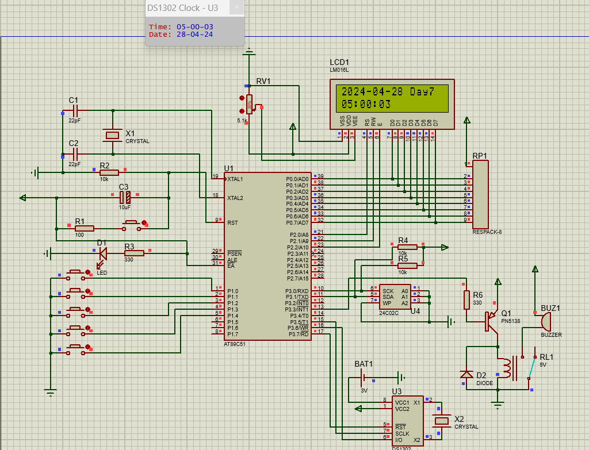Click the PN5138 transistor label
589x450 pixels.
pos(511,321)
